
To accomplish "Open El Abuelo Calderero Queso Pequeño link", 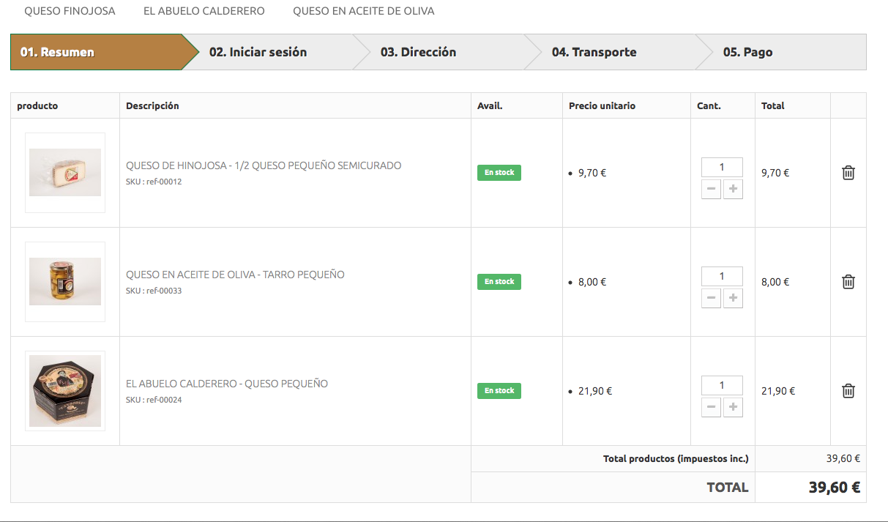I will click(x=227, y=384).
